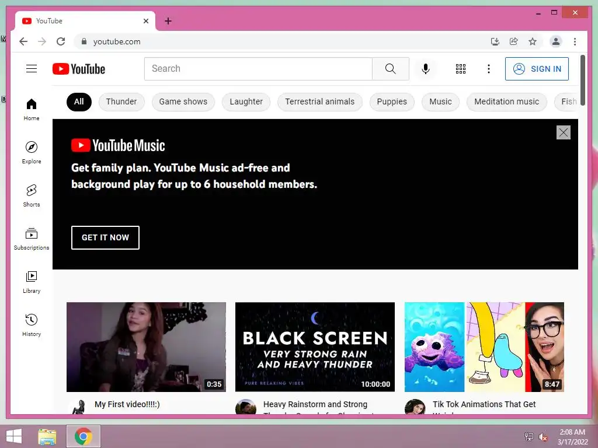Click the network tray icon

pos(529,436)
